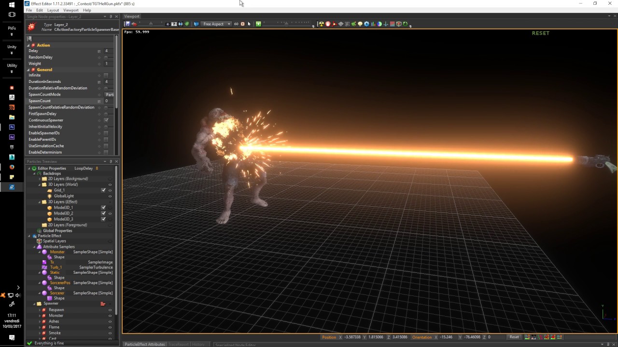Collapse the Action property section
Image resolution: width=618 pixels, height=347 pixels.
pyautogui.click(x=28, y=45)
